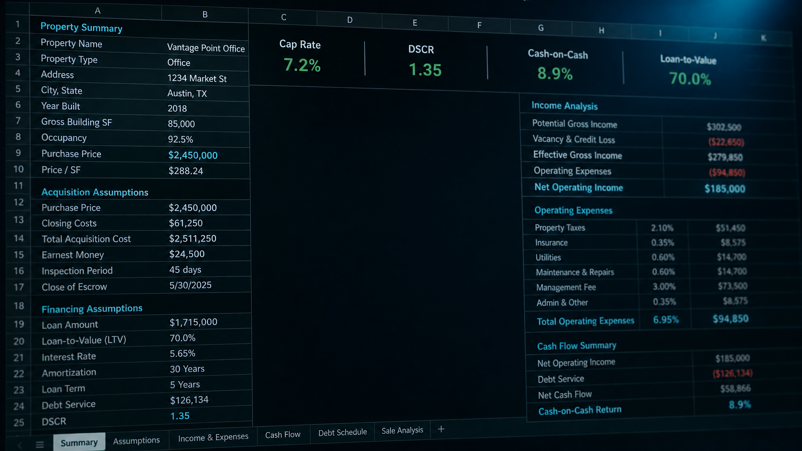The width and height of the screenshot is (802, 451).
Task: Select the Year Built value 2018
Action: [x=177, y=108]
